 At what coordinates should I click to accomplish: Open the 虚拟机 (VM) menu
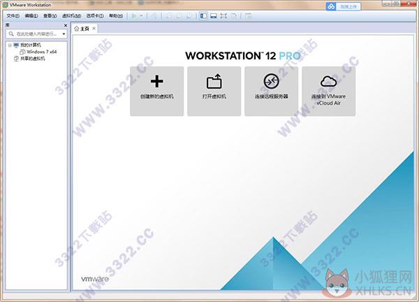pyautogui.click(x=72, y=16)
